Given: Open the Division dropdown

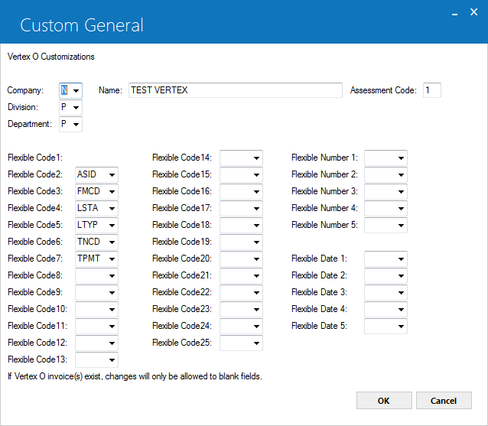Looking at the screenshot, I should (70, 107).
